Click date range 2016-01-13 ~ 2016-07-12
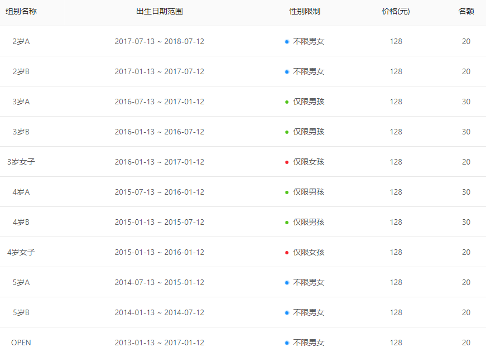This screenshot has height=357, width=486. click(x=160, y=132)
